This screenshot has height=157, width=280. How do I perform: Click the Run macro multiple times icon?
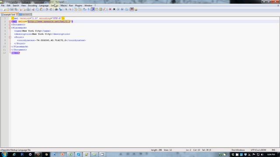(x=122, y=9)
